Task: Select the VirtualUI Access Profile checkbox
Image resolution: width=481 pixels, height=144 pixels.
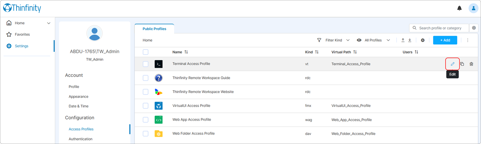Action: pyautogui.click(x=146, y=106)
